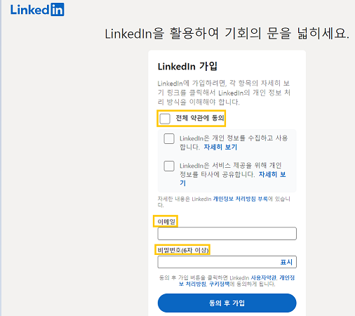The height and width of the screenshot is (316, 355).
Task: Open the 쿠키정책 link
Action: click(220, 284)
